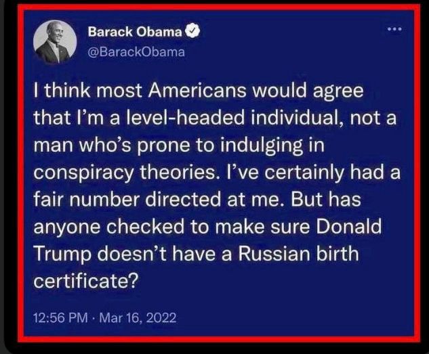Click the word "theories." in the tweet
Screen dimensions: 429x354
click(178, 173)
